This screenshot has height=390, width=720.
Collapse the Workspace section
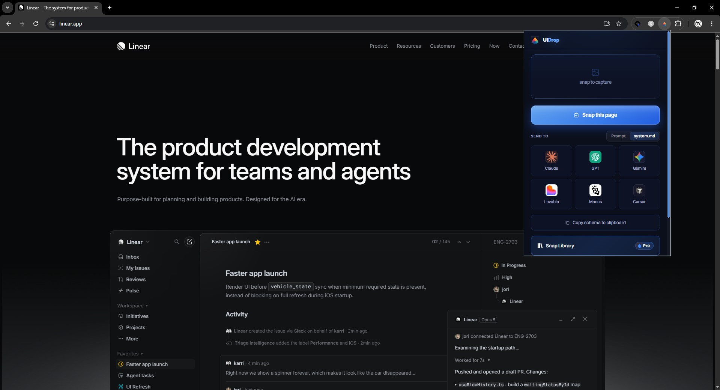[x=132, y=306]
